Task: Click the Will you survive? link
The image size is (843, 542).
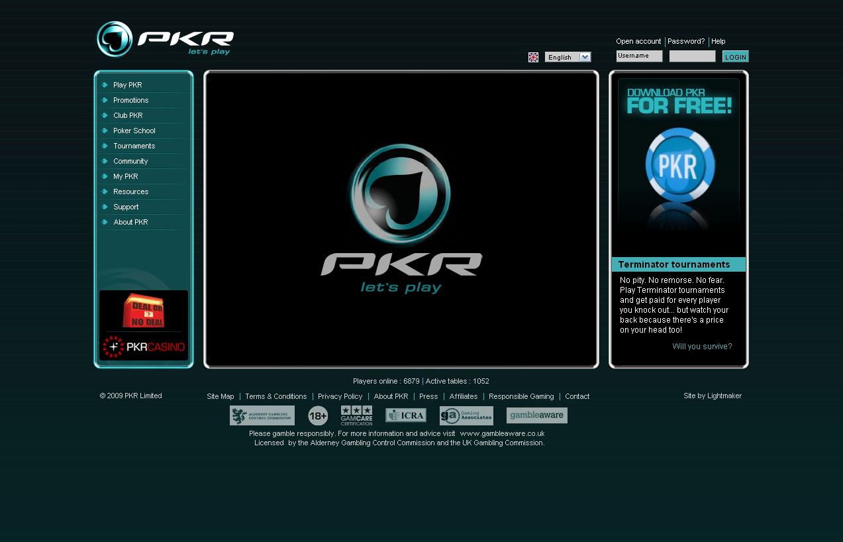Action: coord(702,347)
